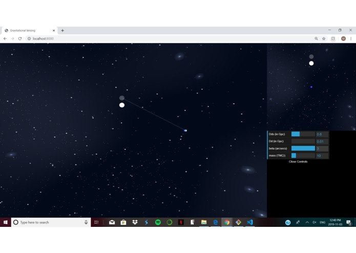This screenshot has width=356, height=253.
Task: Open the Chrome three-dot menu
Action: pos(351,38)
